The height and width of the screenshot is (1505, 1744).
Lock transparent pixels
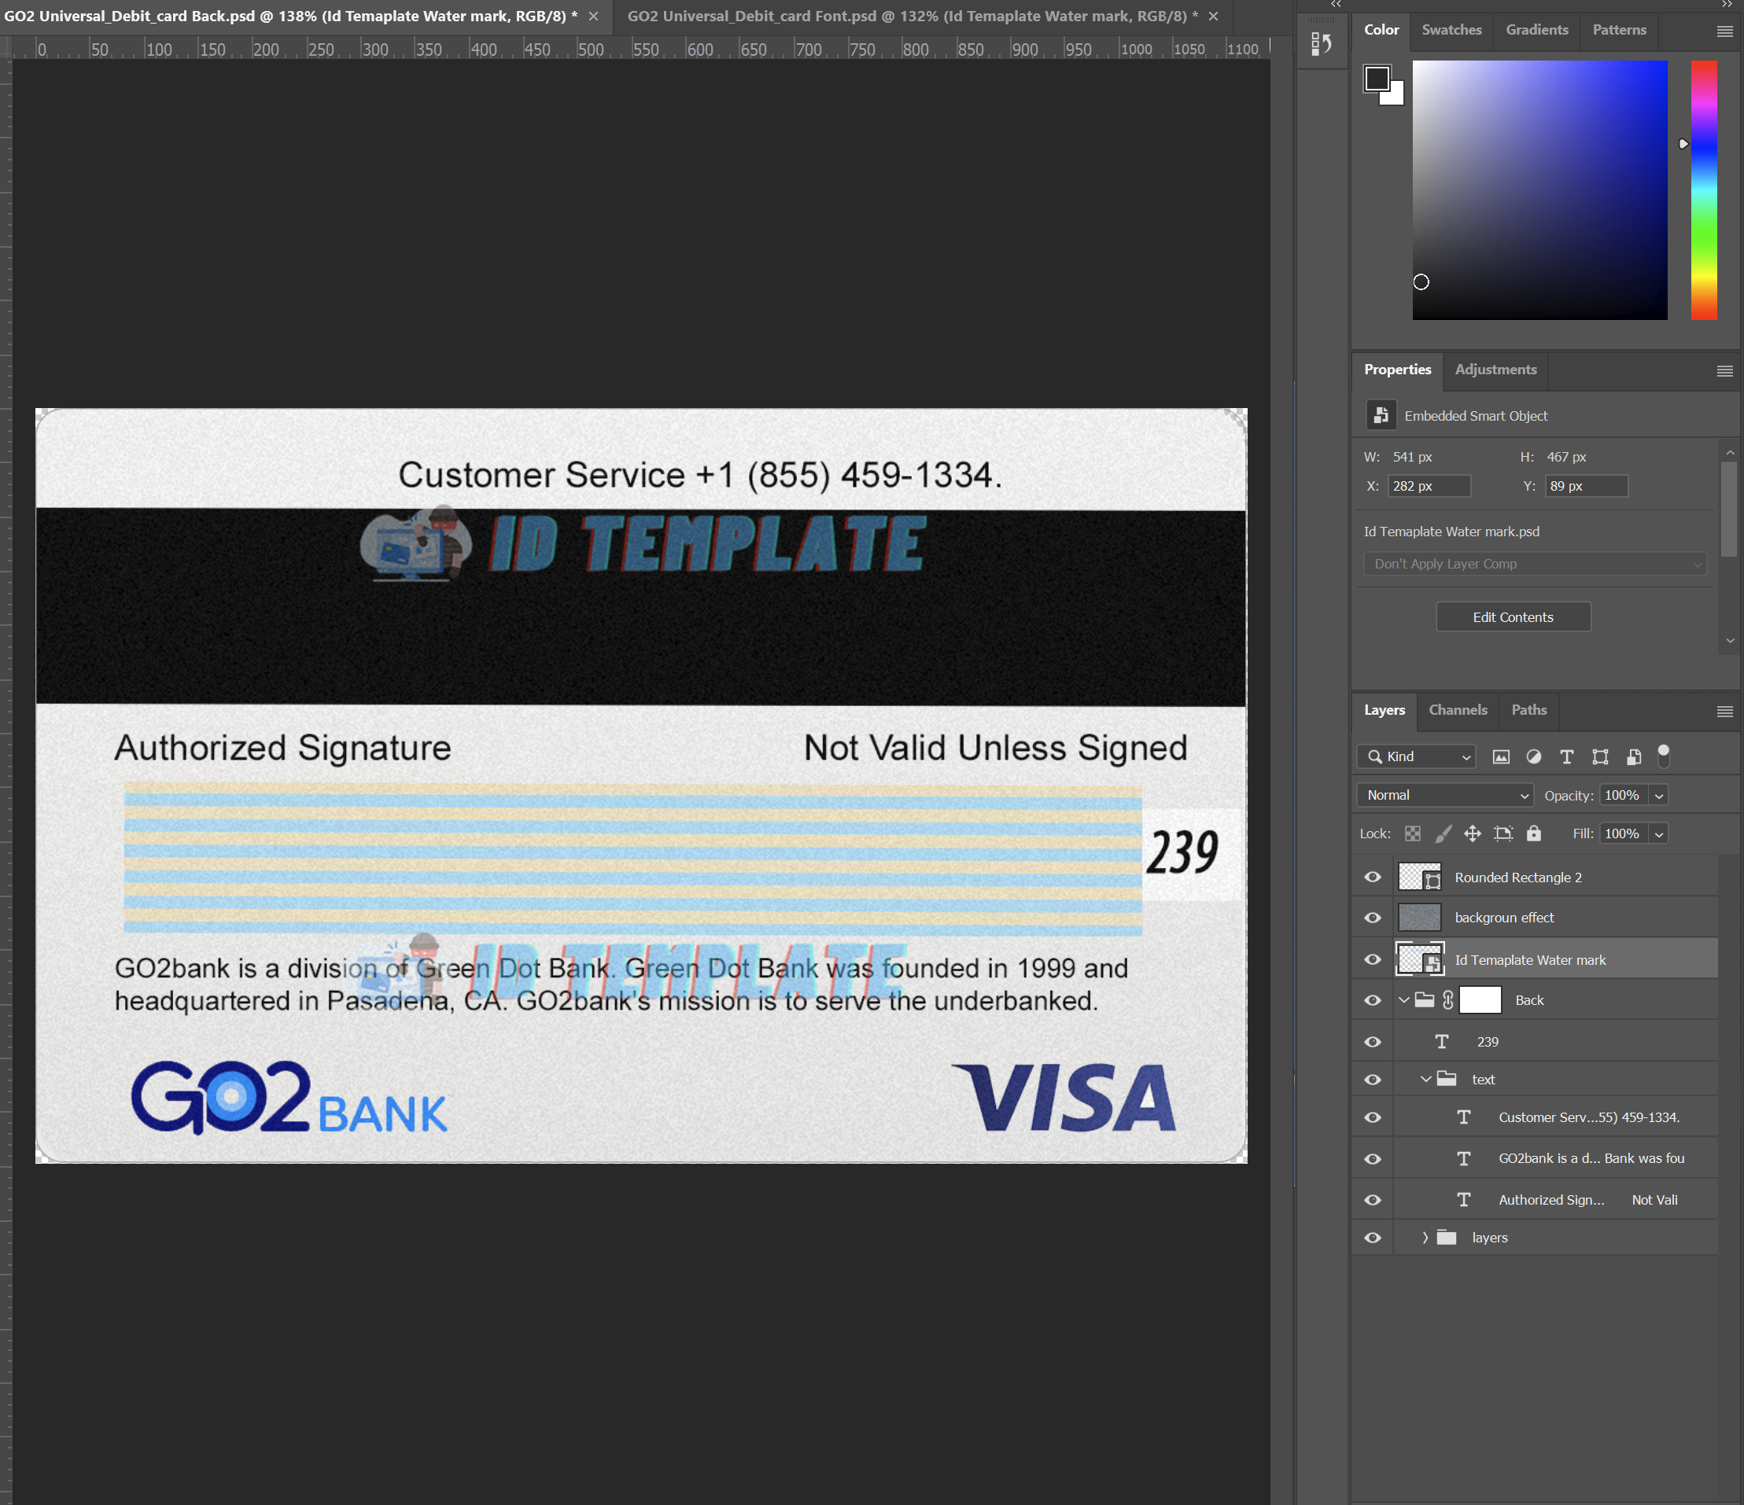tap(1413, 833)
